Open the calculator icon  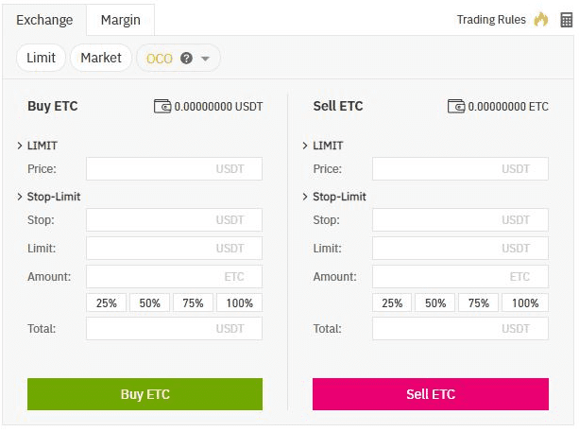click(566, 20)
